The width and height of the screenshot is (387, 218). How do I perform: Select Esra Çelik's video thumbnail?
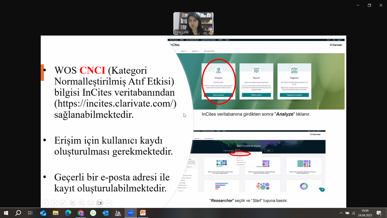193,23
